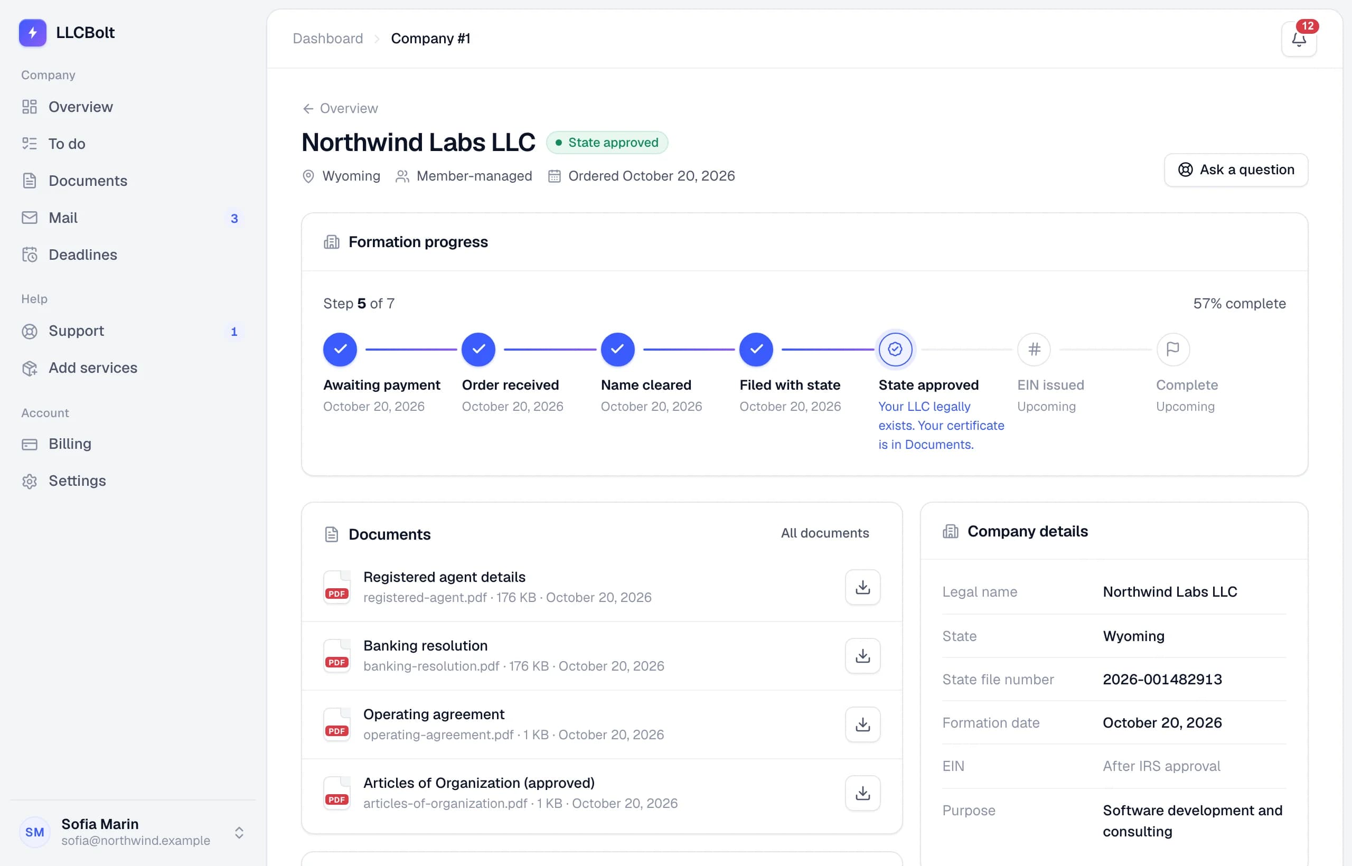Open Settings in the sidebar
Image resolution: width=1352 pixels, height=866 pixels.
pos(133,482)
